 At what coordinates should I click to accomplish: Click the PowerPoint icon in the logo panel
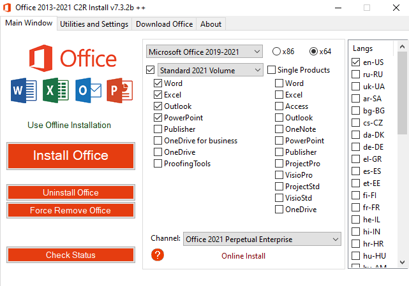click(120, 90)
